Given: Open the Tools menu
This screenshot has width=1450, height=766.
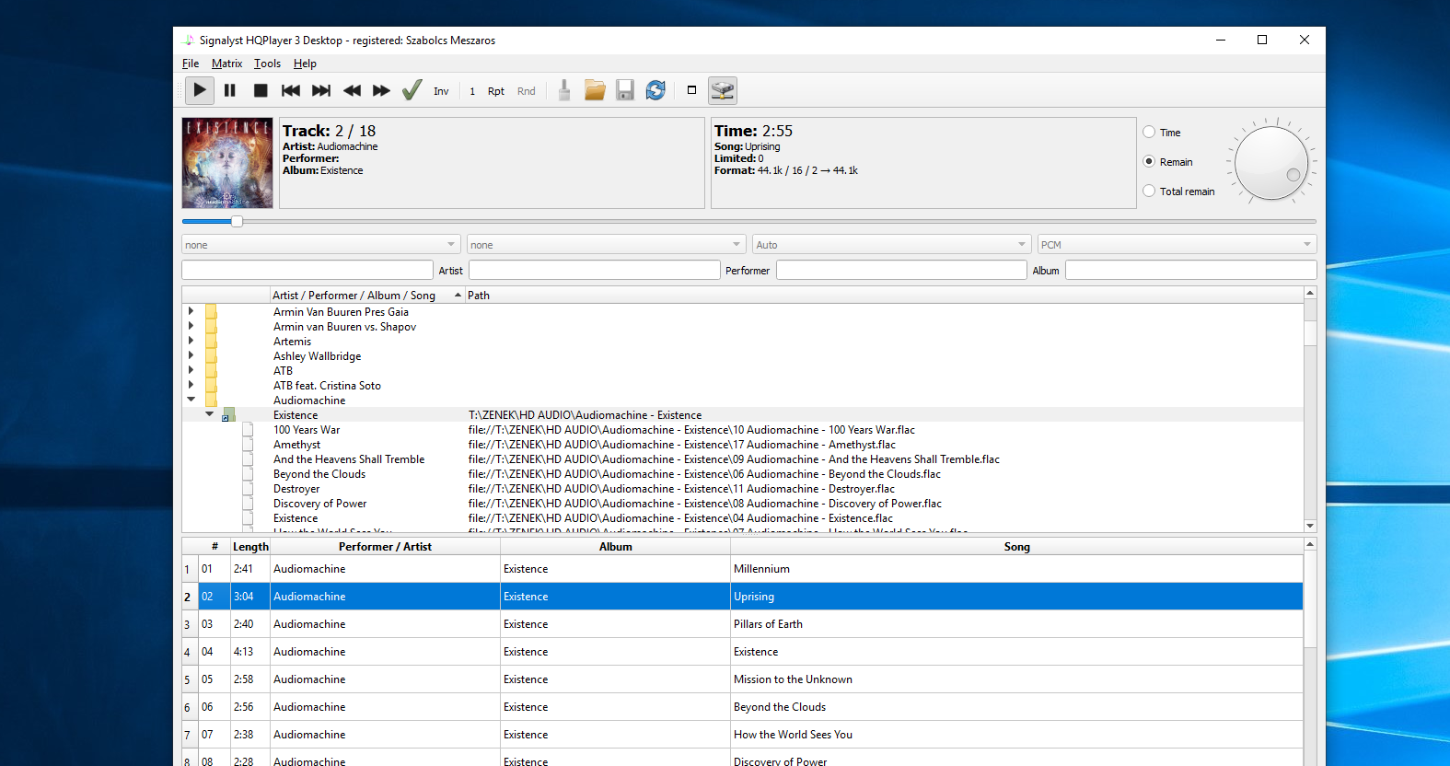Looking at the screenshot, I should click(x=267, y=64).
